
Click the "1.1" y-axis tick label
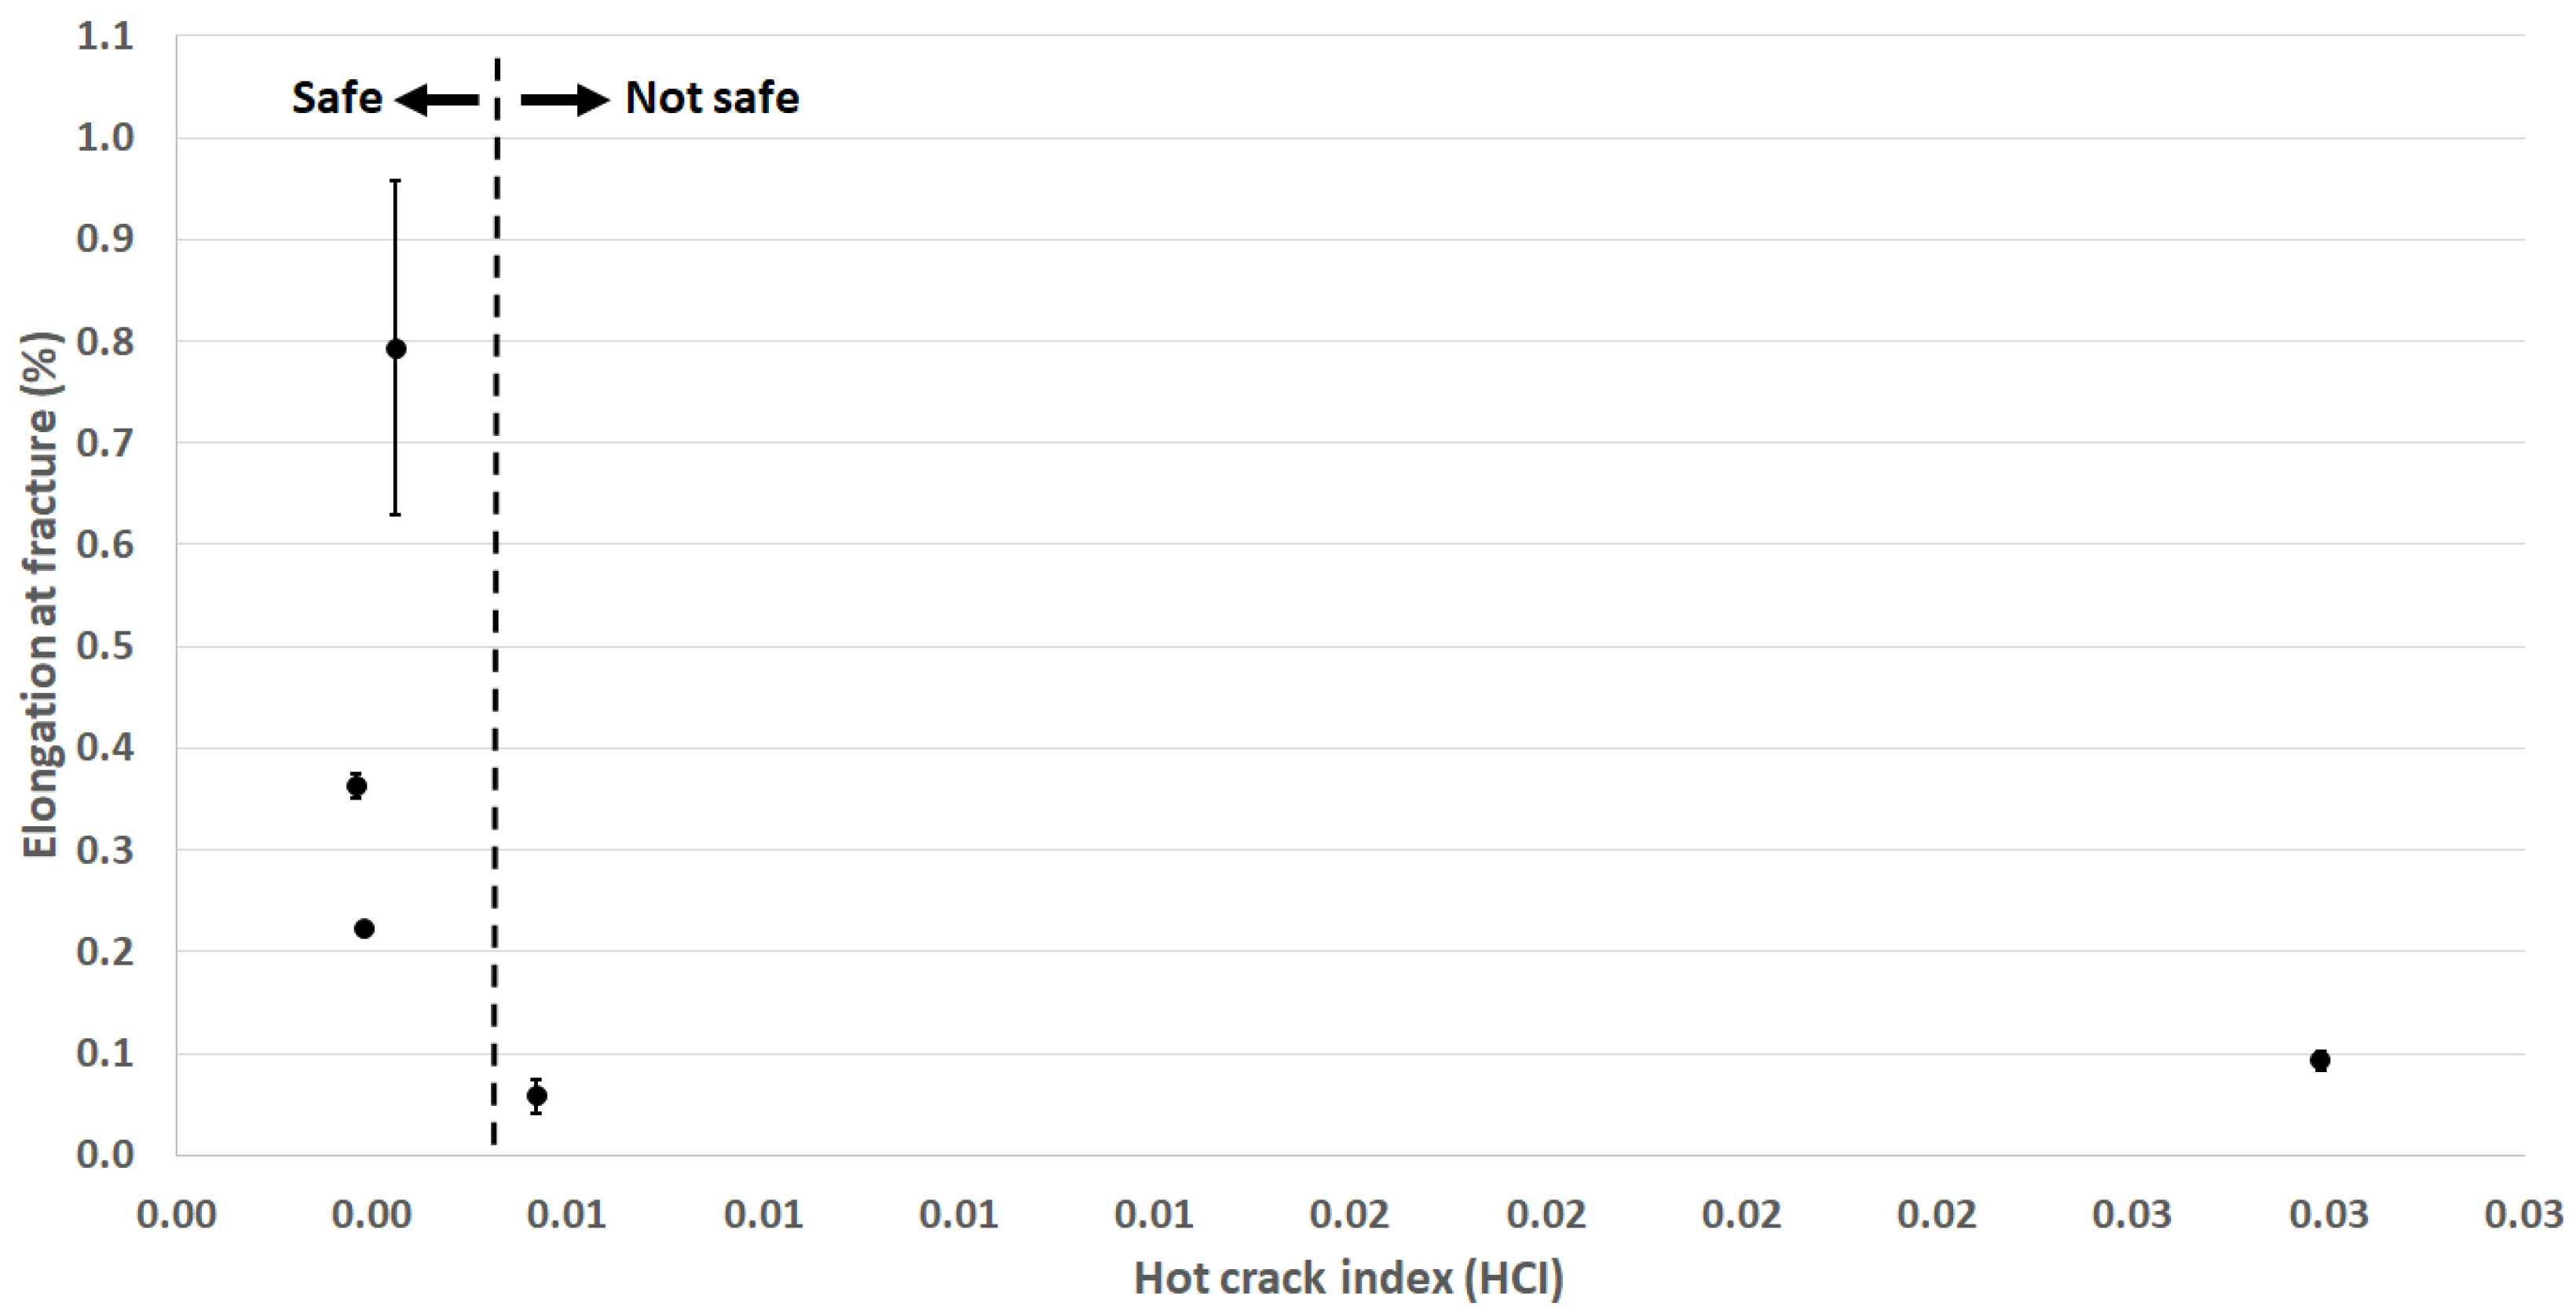[x=105, y=37]
